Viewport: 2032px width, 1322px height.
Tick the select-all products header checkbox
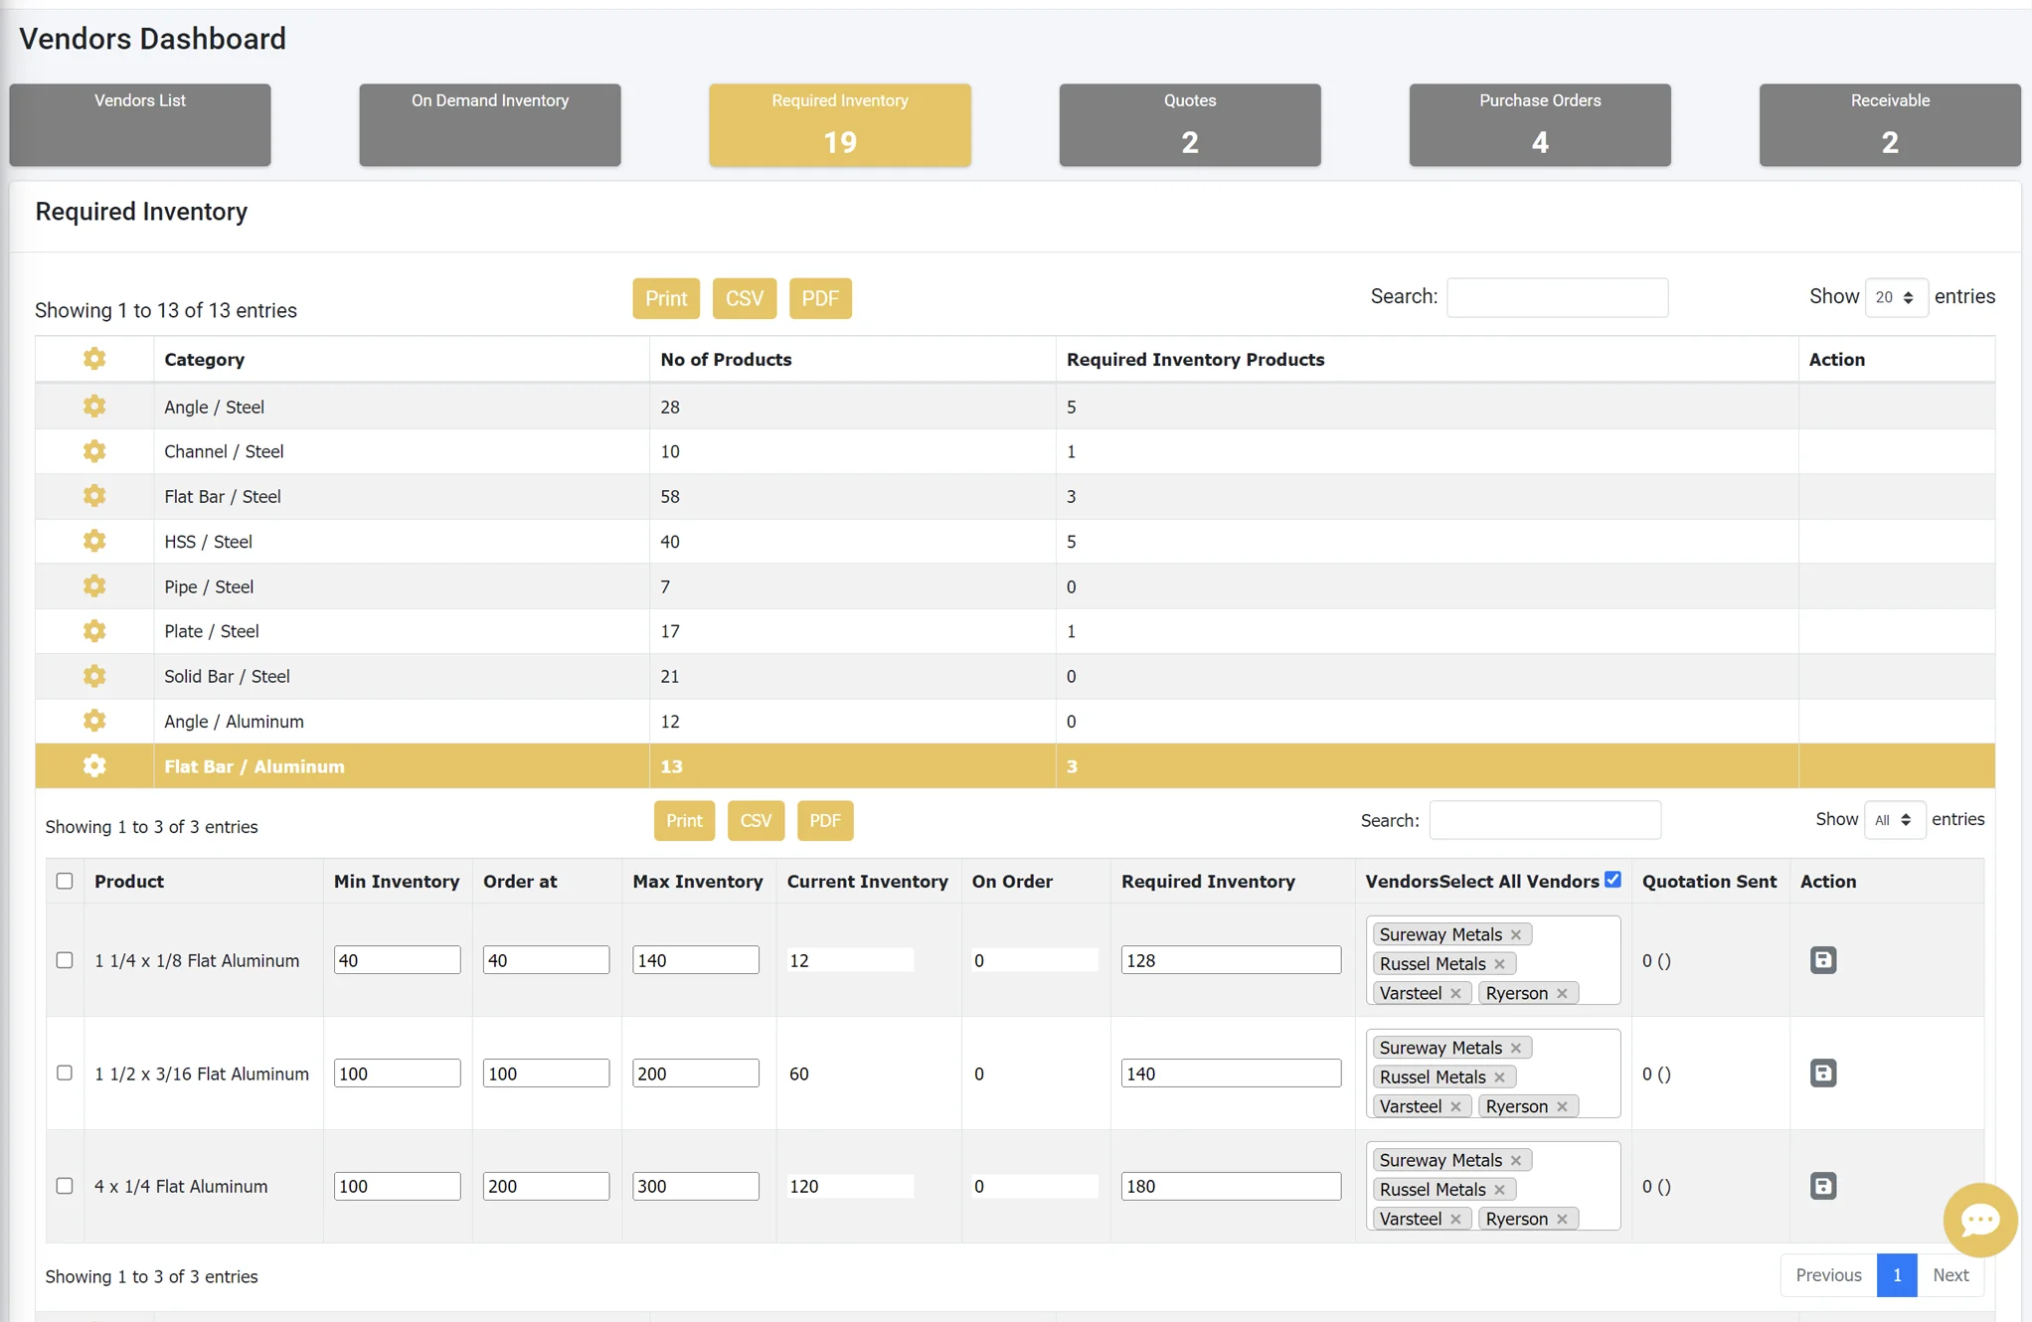(x=65, y=881)
